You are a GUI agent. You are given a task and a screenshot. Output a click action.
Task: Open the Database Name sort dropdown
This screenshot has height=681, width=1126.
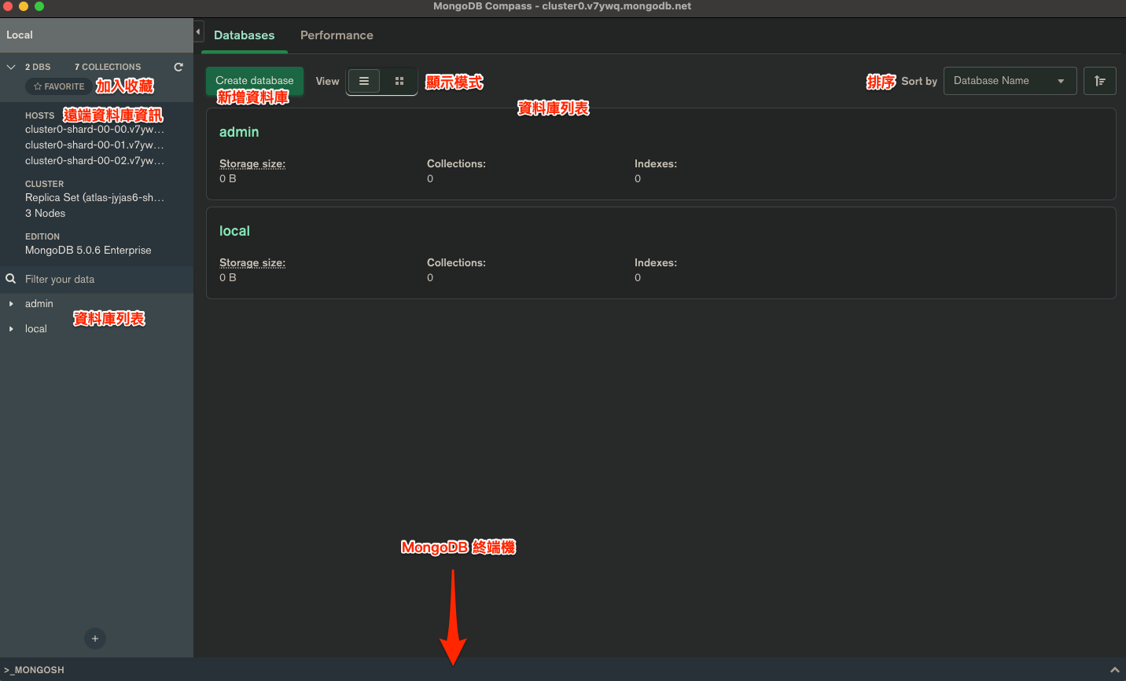point(1010,81)
